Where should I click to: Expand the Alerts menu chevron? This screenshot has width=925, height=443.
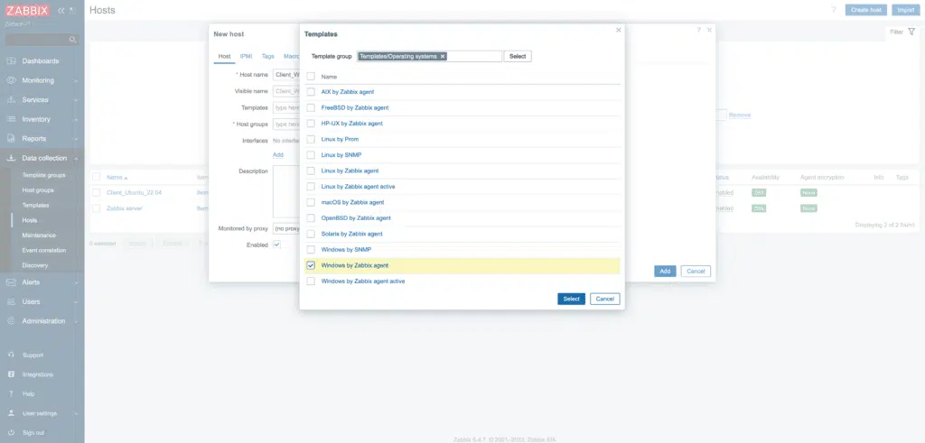point(76,282)
